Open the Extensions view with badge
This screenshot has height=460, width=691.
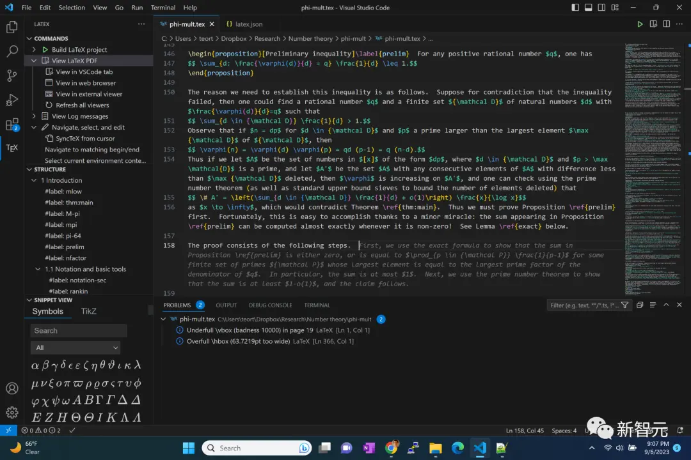point(12,125)
